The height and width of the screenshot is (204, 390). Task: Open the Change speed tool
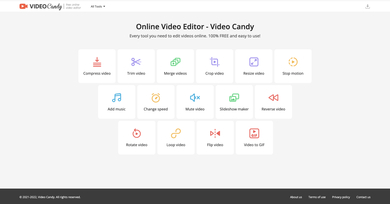point(156,102)
